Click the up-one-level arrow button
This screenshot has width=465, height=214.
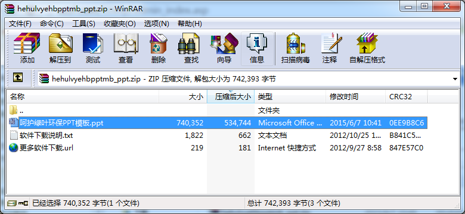18,78
